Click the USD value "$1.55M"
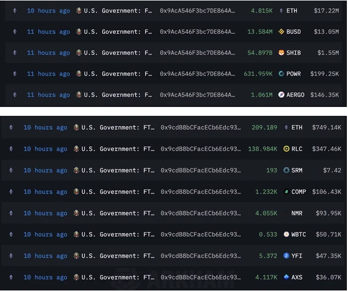 328,53
